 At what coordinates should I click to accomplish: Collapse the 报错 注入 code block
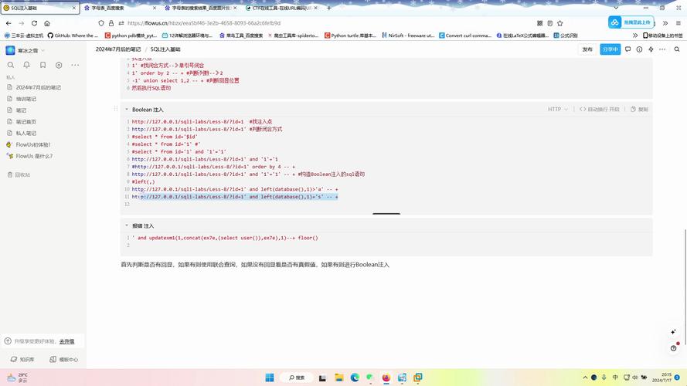click(127, 226)
